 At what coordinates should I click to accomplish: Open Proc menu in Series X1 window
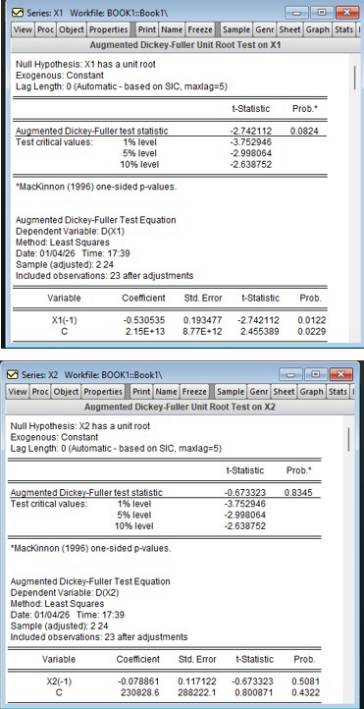pos(45,29)
